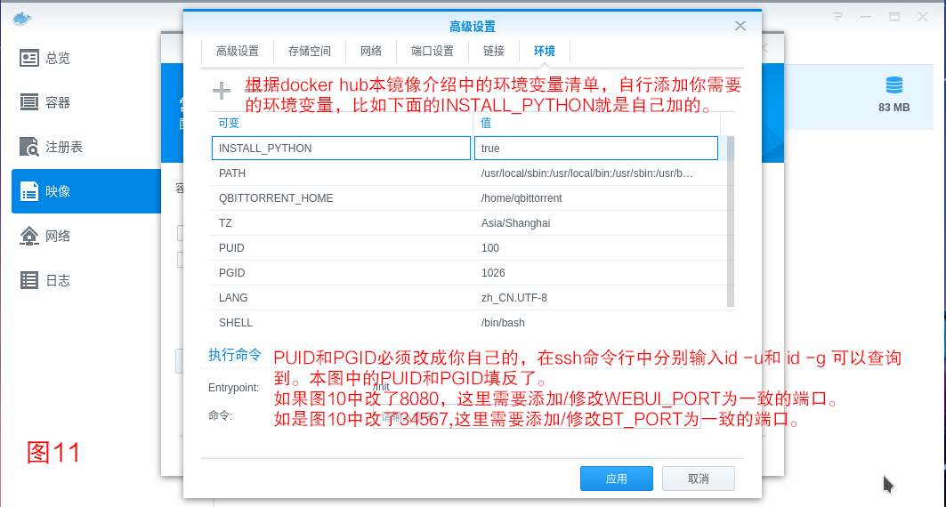The width and height of the screenshot is (946, 507).
Task: Select the PUID variable name
Action: pos(231,248)
